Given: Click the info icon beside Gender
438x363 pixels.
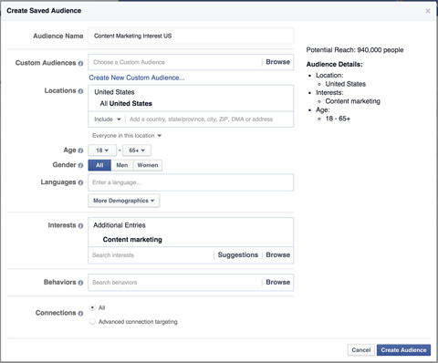Looking at the screenshot, I should 80,165.
